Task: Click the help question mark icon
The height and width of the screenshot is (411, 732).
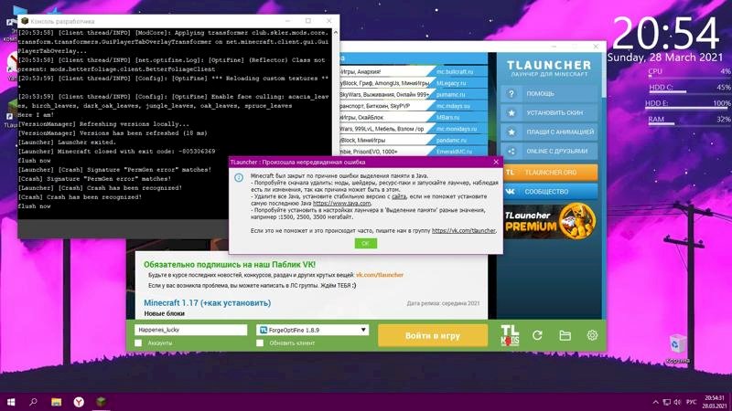Action: click(x=511, y=93)
